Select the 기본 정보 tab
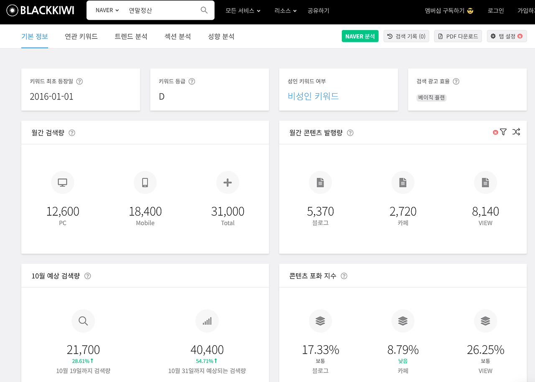 click(35, 36)
